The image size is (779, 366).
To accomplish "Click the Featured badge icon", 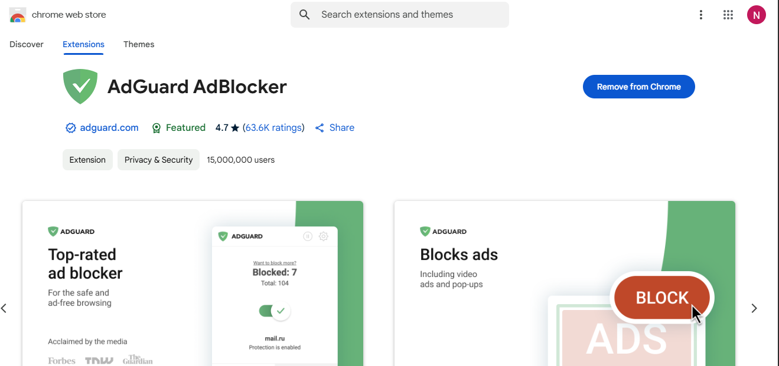I will point(157,128).
